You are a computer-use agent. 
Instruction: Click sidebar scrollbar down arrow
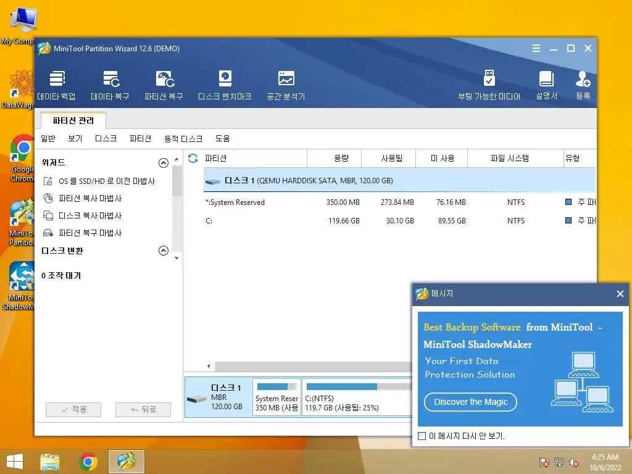[x=177, y=258]
